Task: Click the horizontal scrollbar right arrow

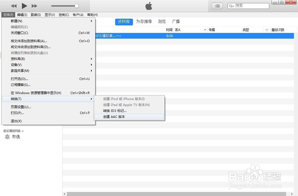Action: tap(291, 194)
